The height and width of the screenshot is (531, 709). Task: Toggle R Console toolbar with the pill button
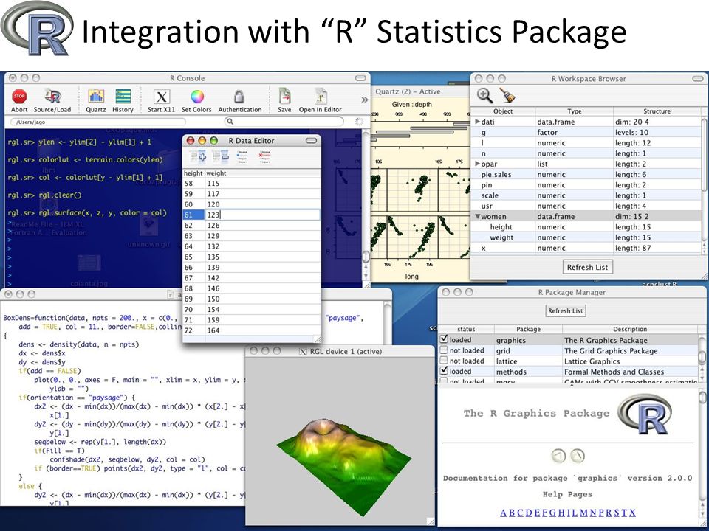pyautogui.click(x=360, y=78)
